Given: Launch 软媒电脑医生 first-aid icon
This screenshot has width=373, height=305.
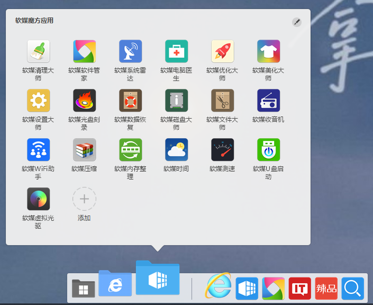Looking at the screenshot, I should tap(177, 51).
